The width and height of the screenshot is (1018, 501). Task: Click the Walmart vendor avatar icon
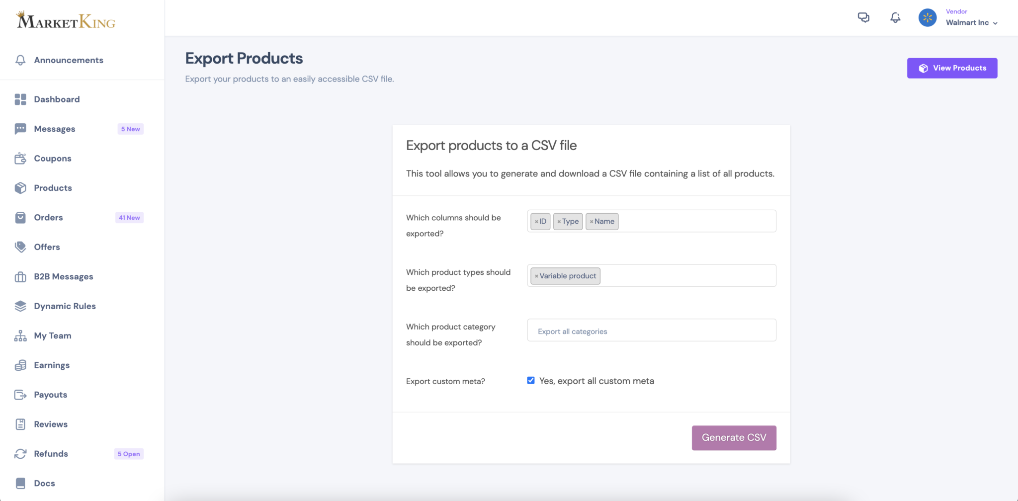(927, 18)
